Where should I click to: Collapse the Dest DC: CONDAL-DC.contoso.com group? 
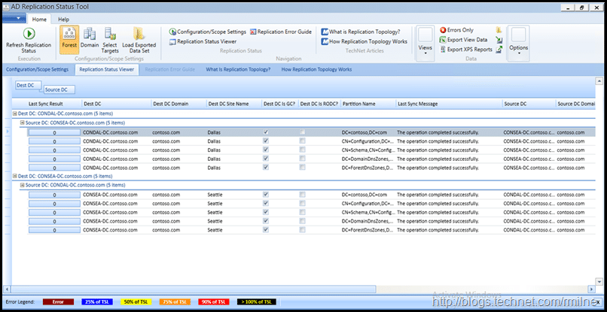14,113
